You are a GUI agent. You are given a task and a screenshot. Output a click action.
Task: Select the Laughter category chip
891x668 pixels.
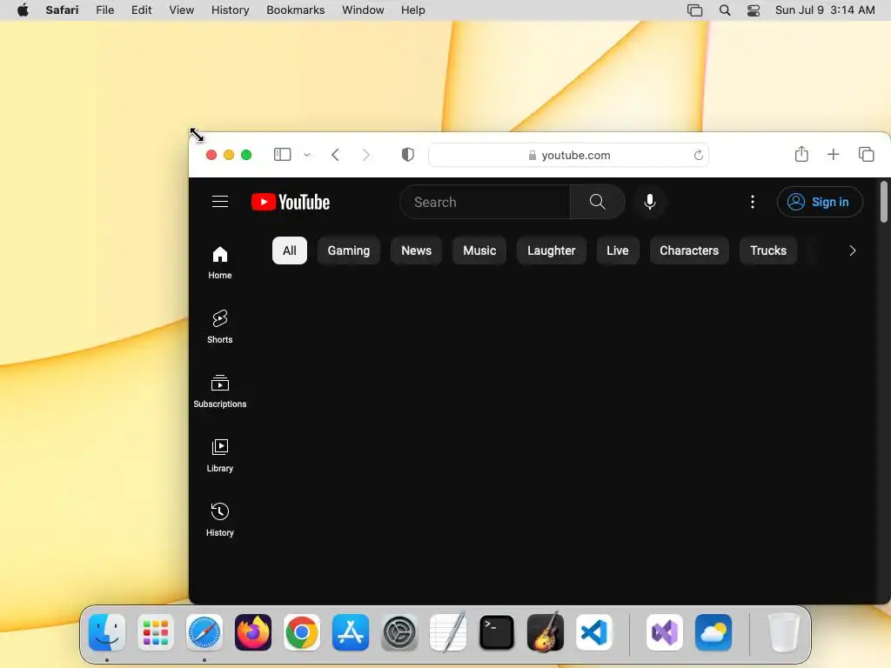(551, 250)
